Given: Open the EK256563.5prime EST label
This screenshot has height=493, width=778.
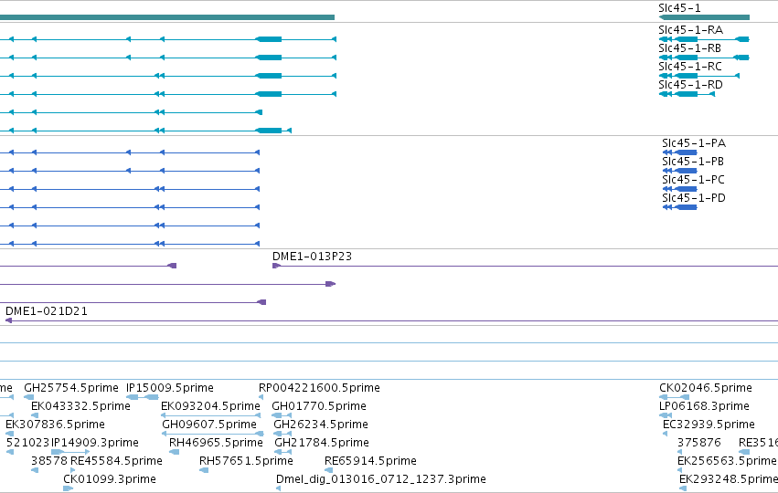Looking at the screenshot, I should (727, 461).
